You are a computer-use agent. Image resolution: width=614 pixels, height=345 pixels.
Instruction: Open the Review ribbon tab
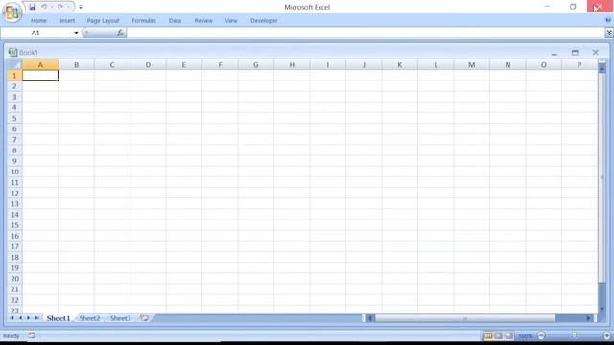point(203,21)
